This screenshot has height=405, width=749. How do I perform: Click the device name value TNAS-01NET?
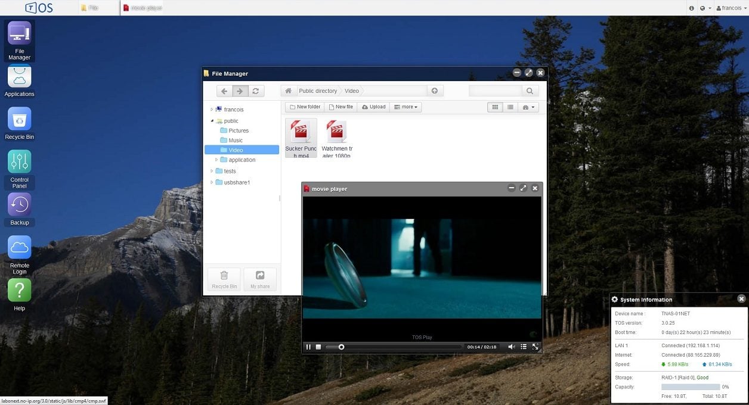click(676, 314)
